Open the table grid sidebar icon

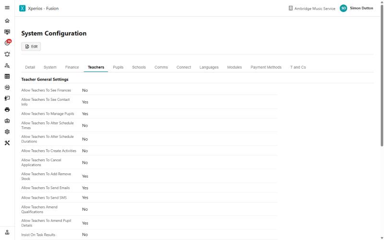pos(7,76)
